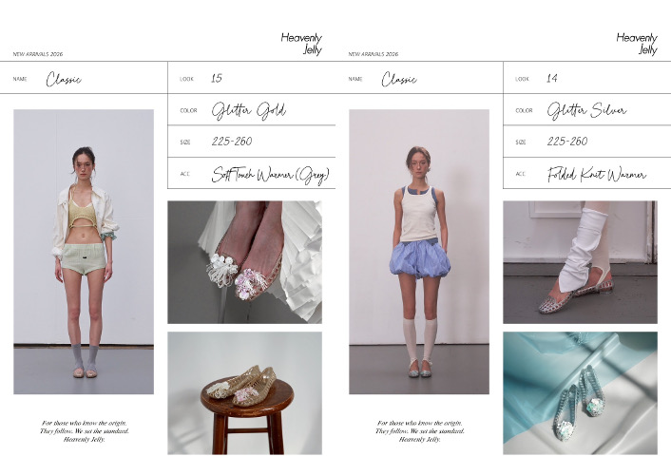
Task: Click size 225-260 on the right page
Action: coord(567,142)
